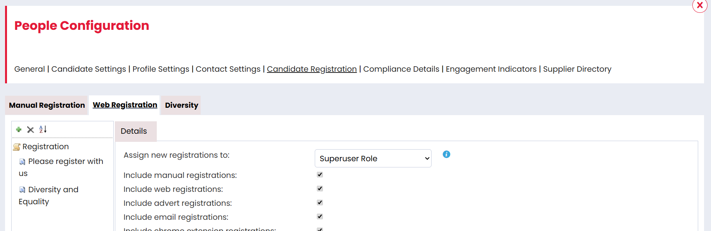Screen dimensions: 711x231
Task: Open the Candidate Settings link
Action: point(88,69)
